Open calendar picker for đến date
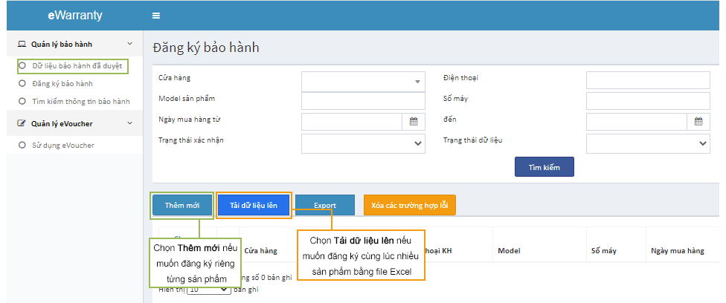Image resolution: width=726 pixels, height=303 pixels. tap(698, 122)
